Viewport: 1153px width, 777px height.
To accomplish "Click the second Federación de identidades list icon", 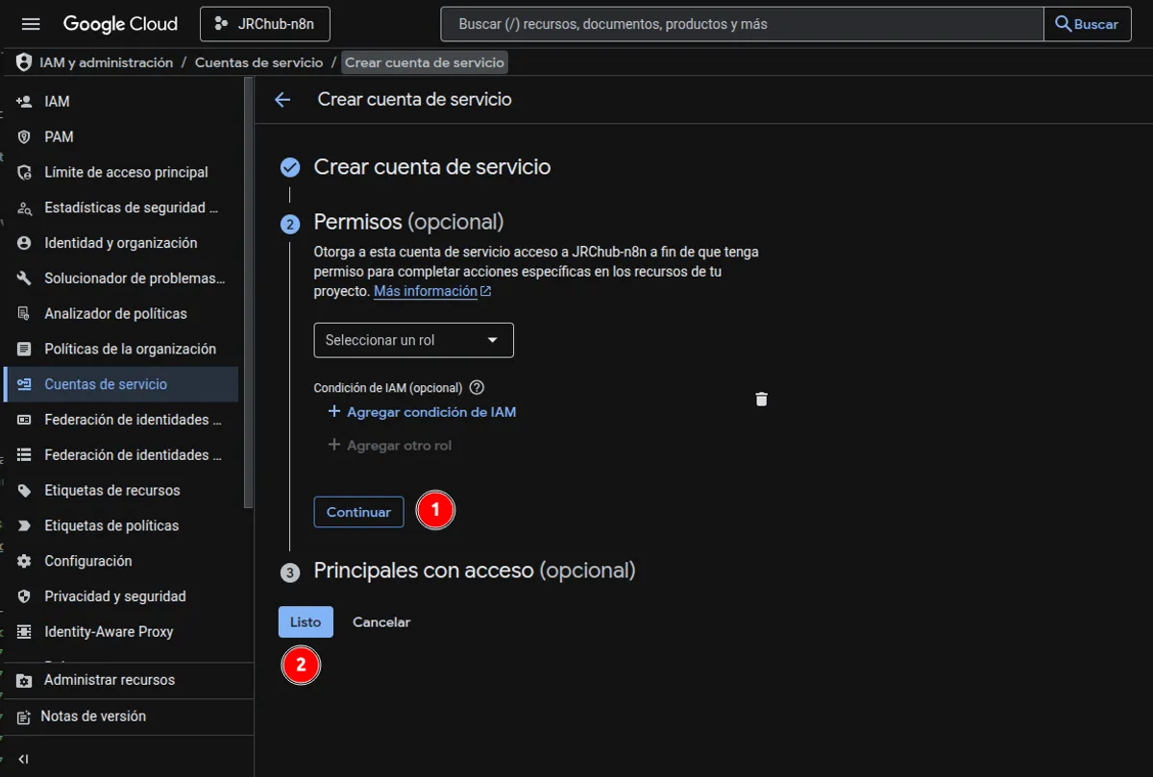I will pos(25,455).
